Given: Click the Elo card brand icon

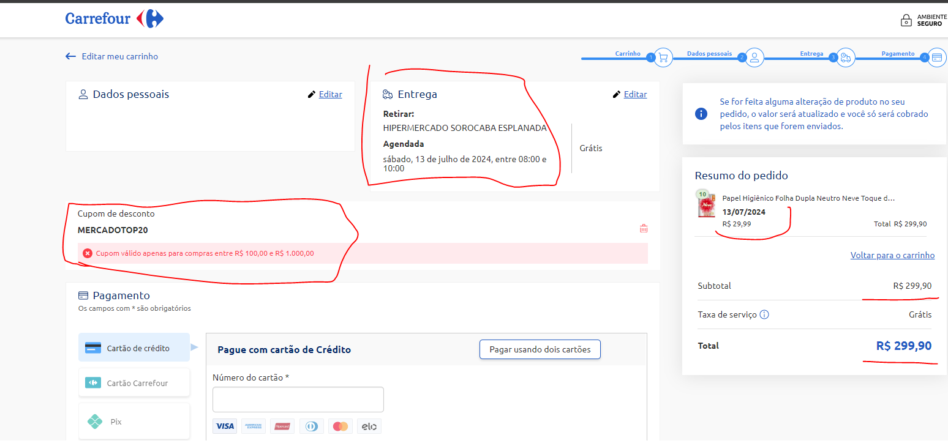Looking at the screenshot, I should pos(369,426).
